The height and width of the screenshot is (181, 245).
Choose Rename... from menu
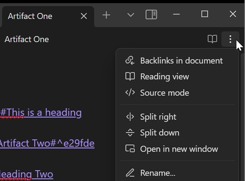coord(177,173)
